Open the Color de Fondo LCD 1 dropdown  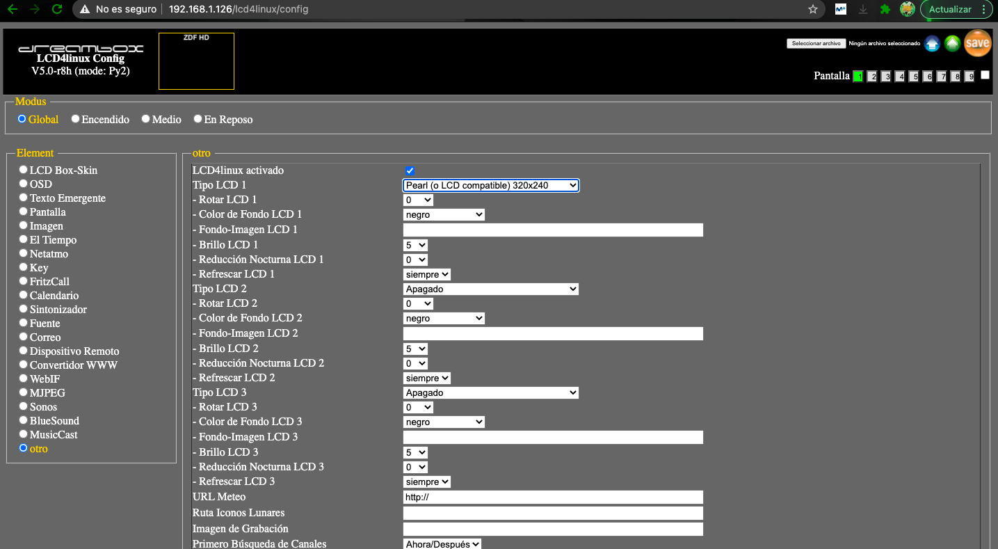click(x=444, y=215)
